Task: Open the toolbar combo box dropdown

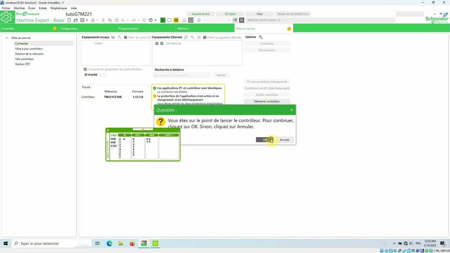Action: tap(229, 20)
